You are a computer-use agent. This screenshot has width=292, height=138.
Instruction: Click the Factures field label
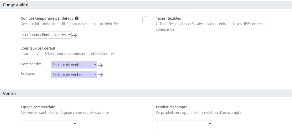coord(28,73)
